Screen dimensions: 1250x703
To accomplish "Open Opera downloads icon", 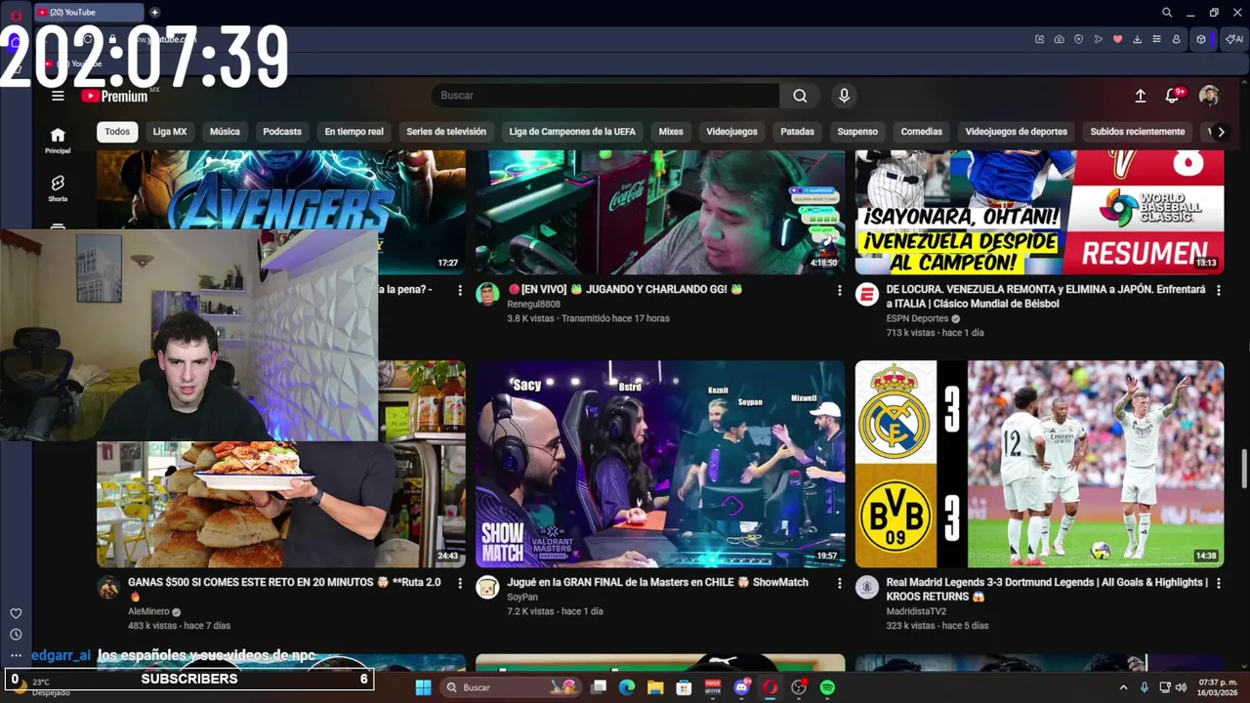I will (x=1138, y=39).
